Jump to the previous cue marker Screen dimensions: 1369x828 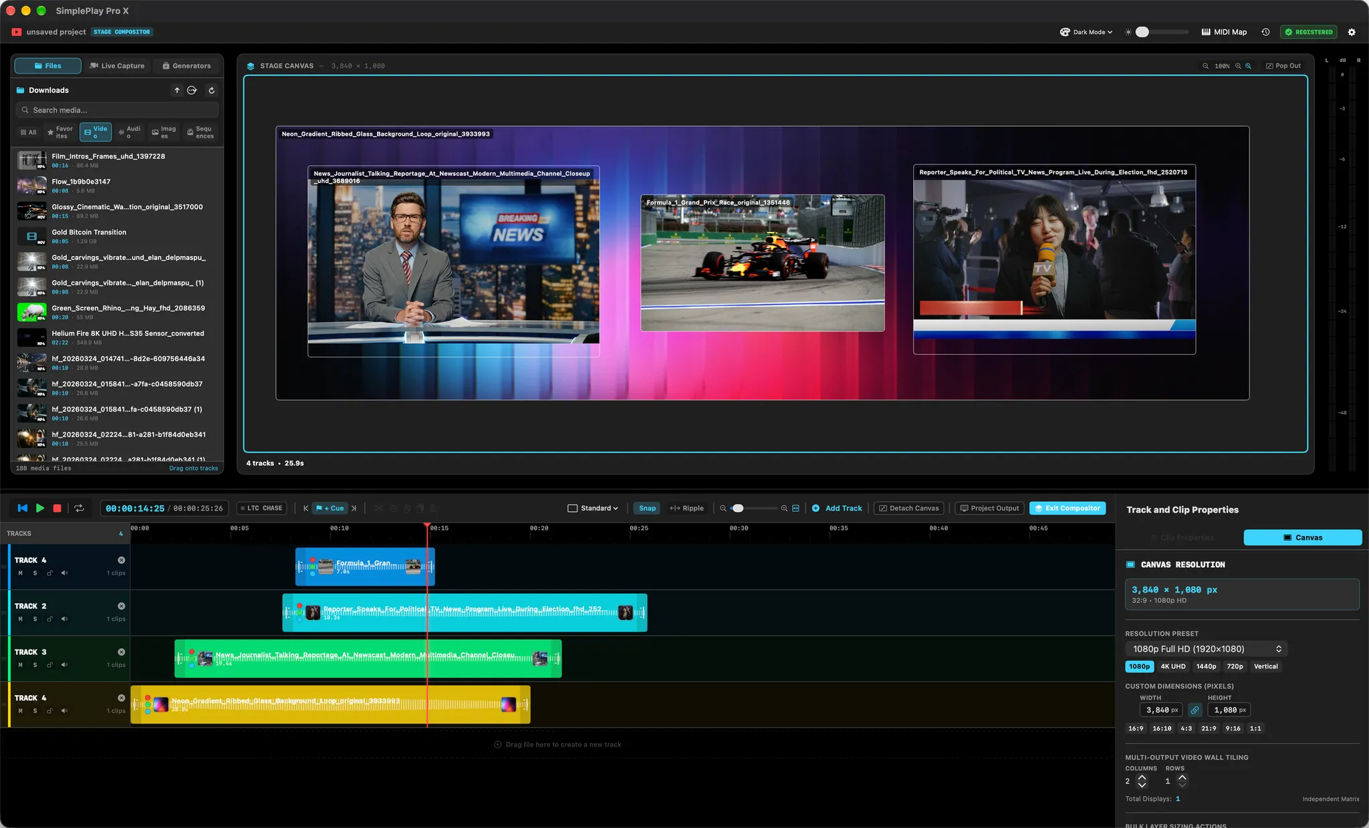[x=305, y=508]
